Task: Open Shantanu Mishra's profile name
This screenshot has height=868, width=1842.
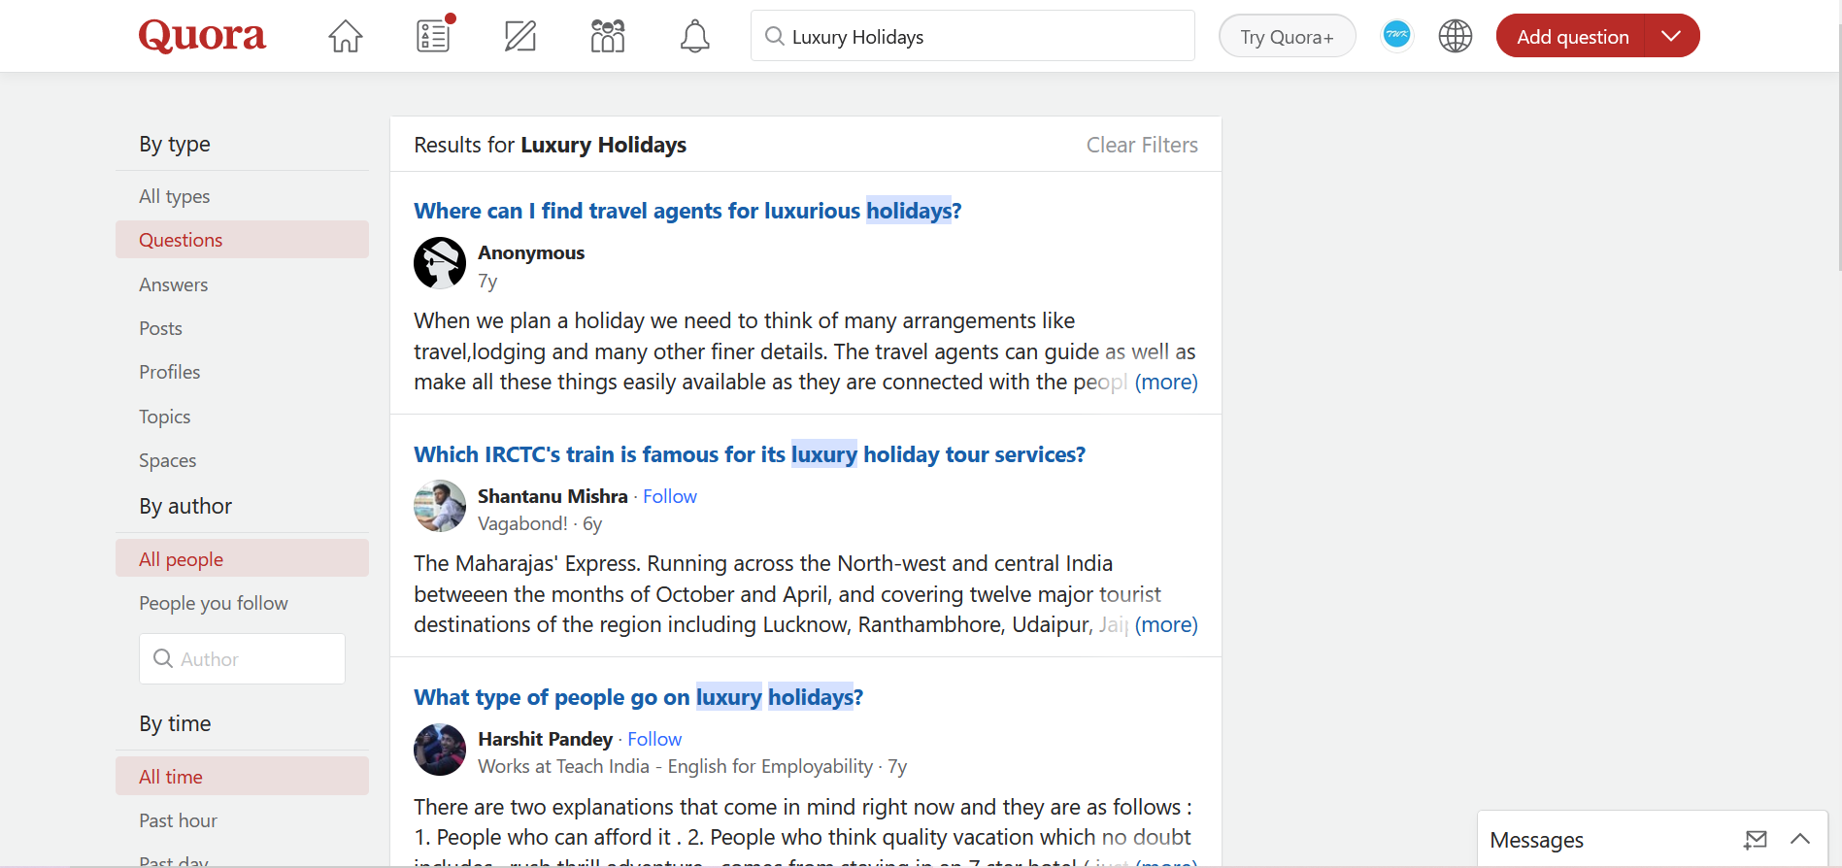Action: point(553,496)
